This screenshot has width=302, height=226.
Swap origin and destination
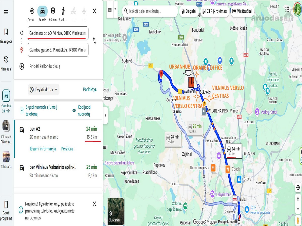94,41
